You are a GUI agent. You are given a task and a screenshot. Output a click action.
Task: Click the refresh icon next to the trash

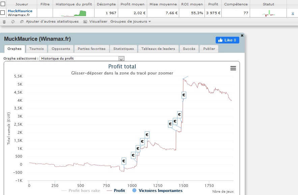coord(13,22)
